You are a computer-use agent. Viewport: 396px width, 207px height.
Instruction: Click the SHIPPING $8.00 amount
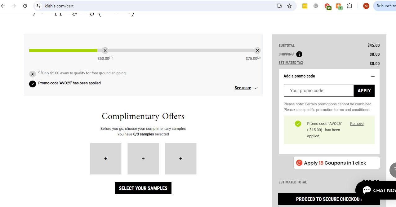pos(375,54)
